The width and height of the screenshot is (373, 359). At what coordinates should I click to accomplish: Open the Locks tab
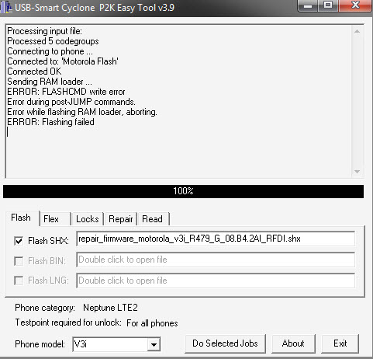pos(88,219)
